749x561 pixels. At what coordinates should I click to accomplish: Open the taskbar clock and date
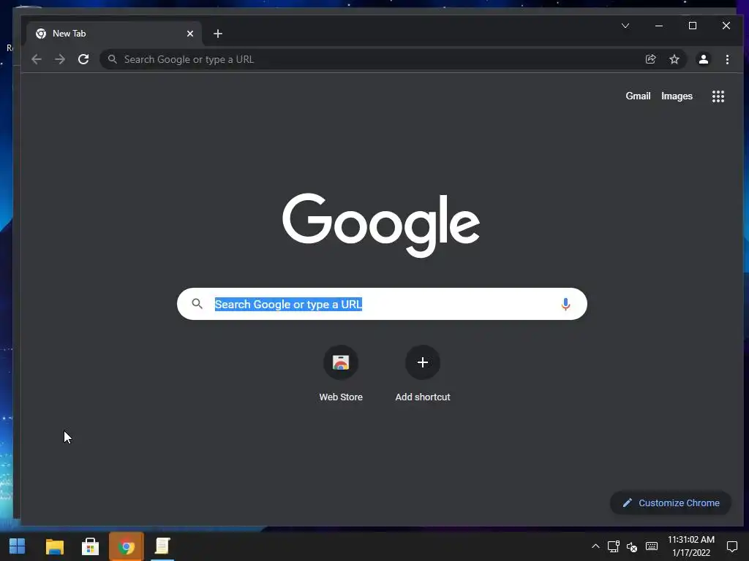pyautogui.click(x=690, y=546)
